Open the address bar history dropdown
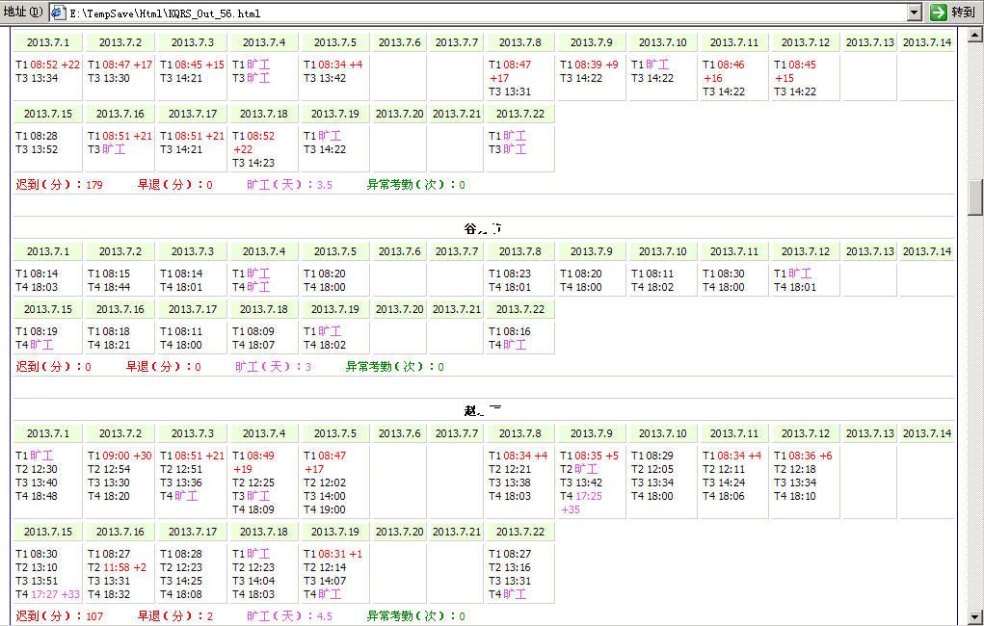 click(915, 12)
